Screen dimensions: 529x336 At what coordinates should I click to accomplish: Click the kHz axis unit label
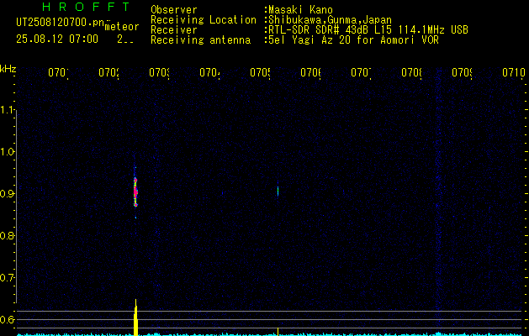pyautogui.click(x=8, y=70)
